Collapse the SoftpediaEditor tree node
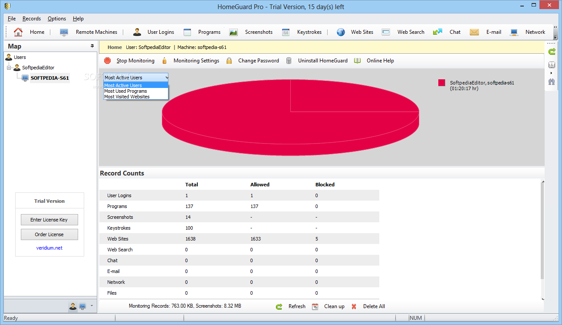562x325 pixels. 9,68
